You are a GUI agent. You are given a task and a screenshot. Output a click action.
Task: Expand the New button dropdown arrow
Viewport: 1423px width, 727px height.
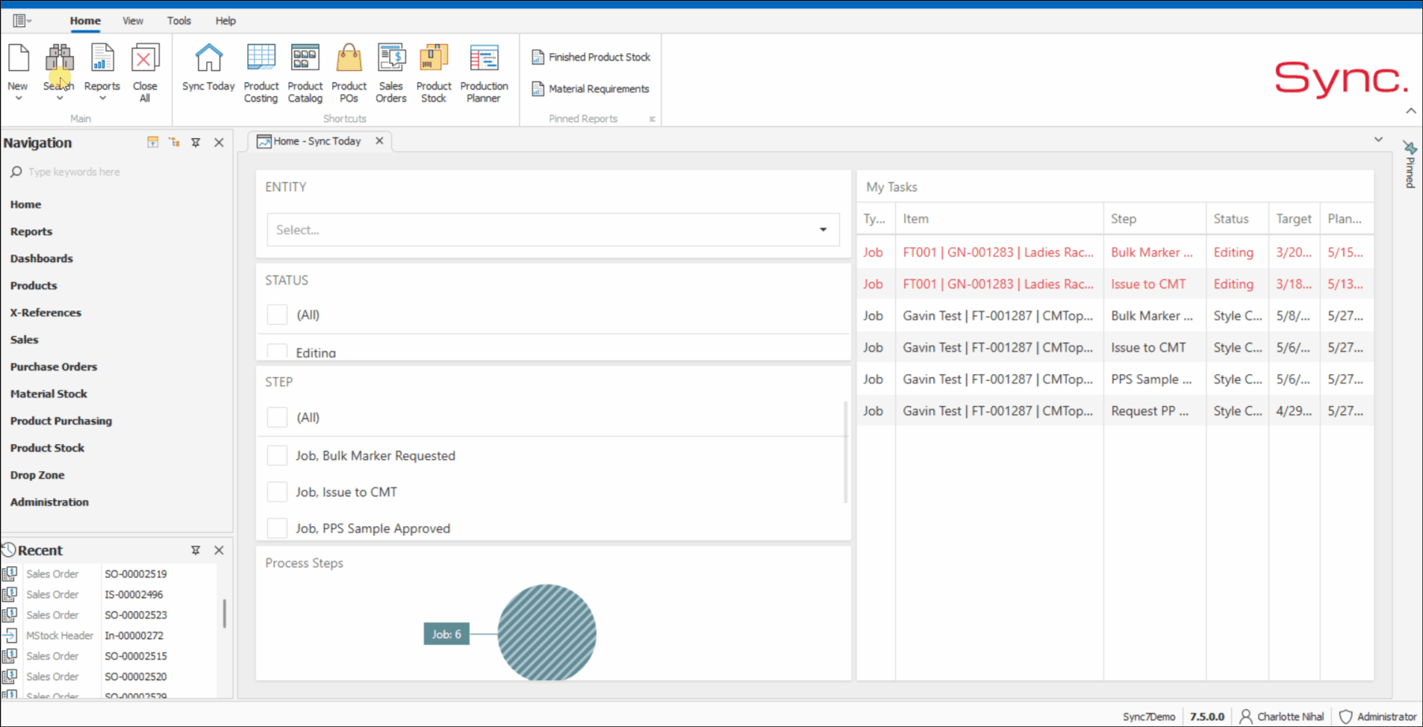pos(19,99)
